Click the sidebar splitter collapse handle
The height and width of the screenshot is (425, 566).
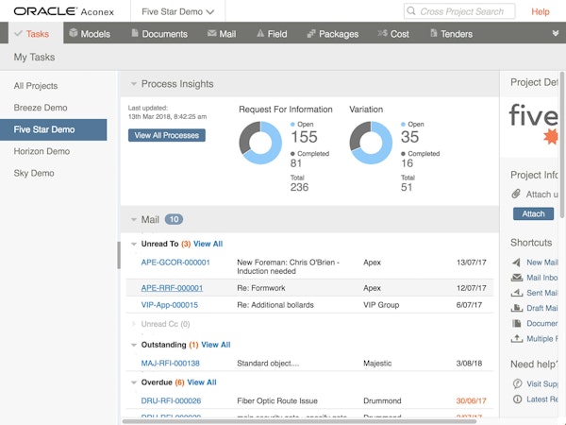click(119, 255)
